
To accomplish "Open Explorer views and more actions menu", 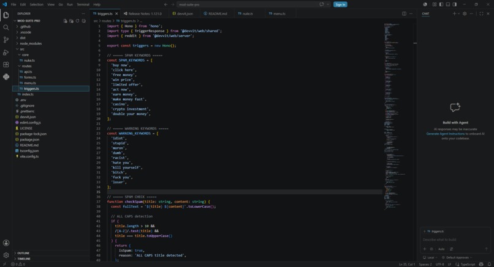I will click(x=83, y=13).
